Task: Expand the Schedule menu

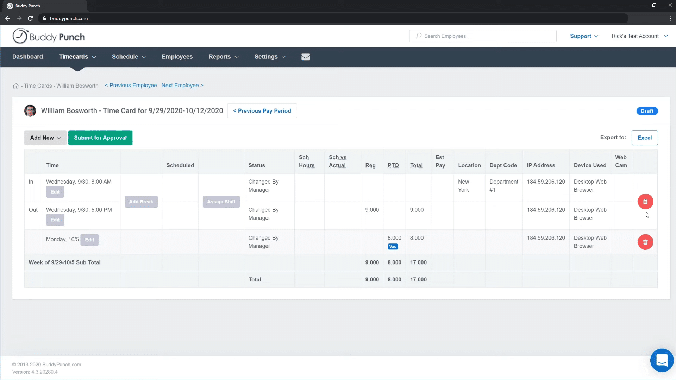Action: [129, 57]
